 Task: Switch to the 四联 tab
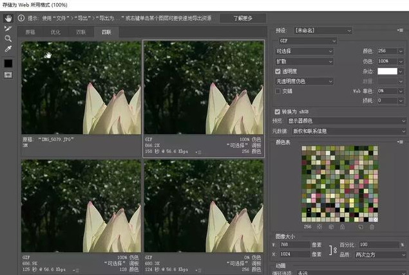106,32
